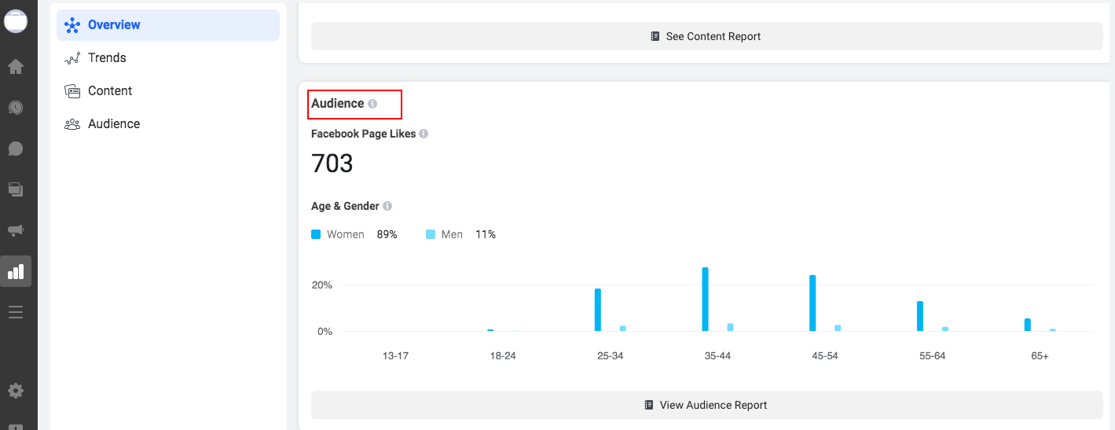This screenshot has width=1115, height=430.
Task: Click info icon next to Audience heading
Action: (372, 104)
